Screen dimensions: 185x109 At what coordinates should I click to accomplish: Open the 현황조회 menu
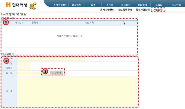[x=76, y=5]
